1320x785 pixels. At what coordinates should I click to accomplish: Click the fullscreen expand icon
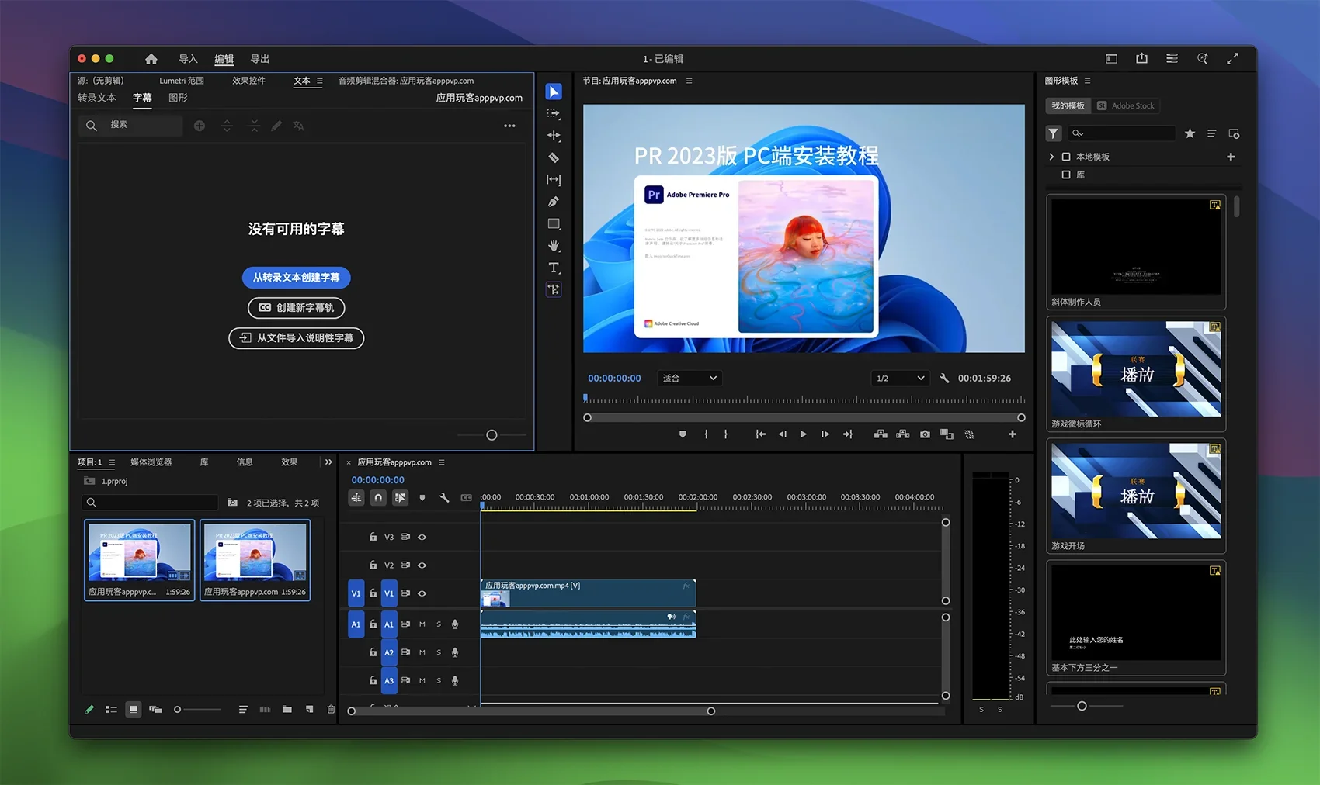tap(1232, 58)
